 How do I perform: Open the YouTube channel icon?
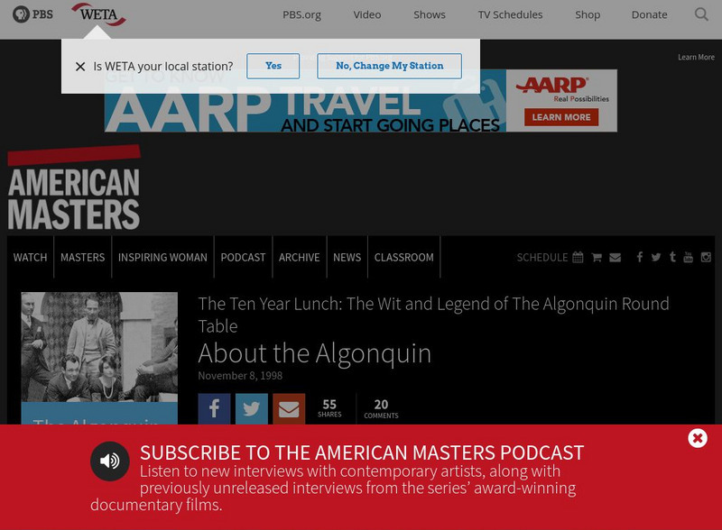click(689, 257)
